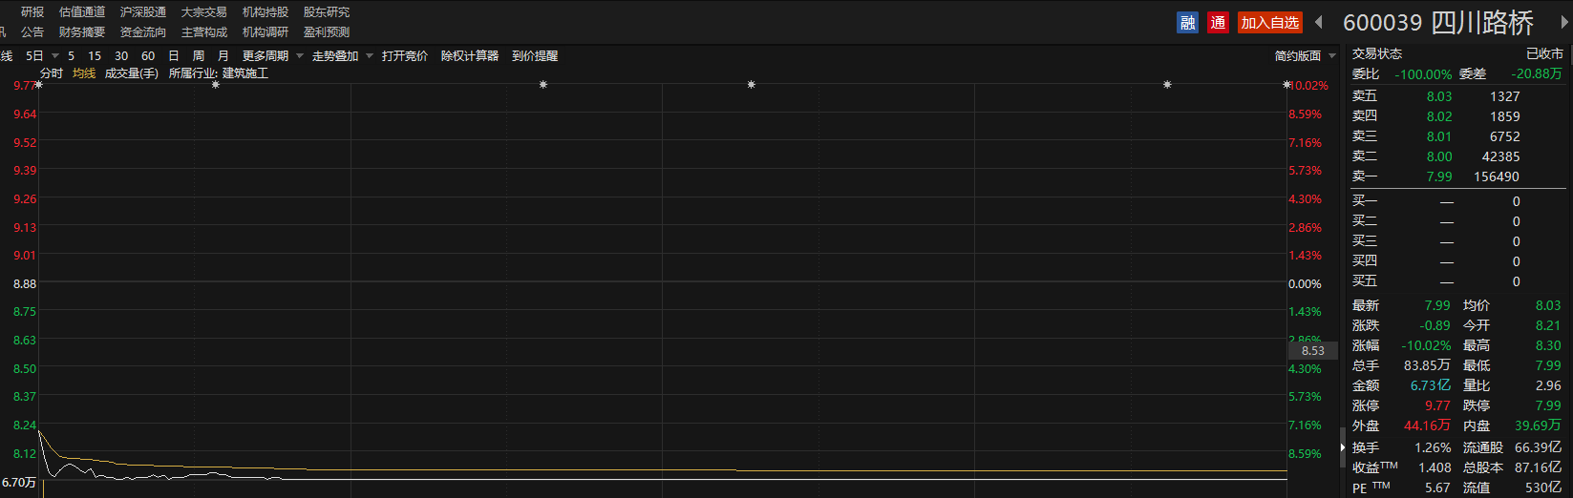Click the 卖二 price 8.00
Viewport: 1573px width, 498px height.
pos(1439,156)
